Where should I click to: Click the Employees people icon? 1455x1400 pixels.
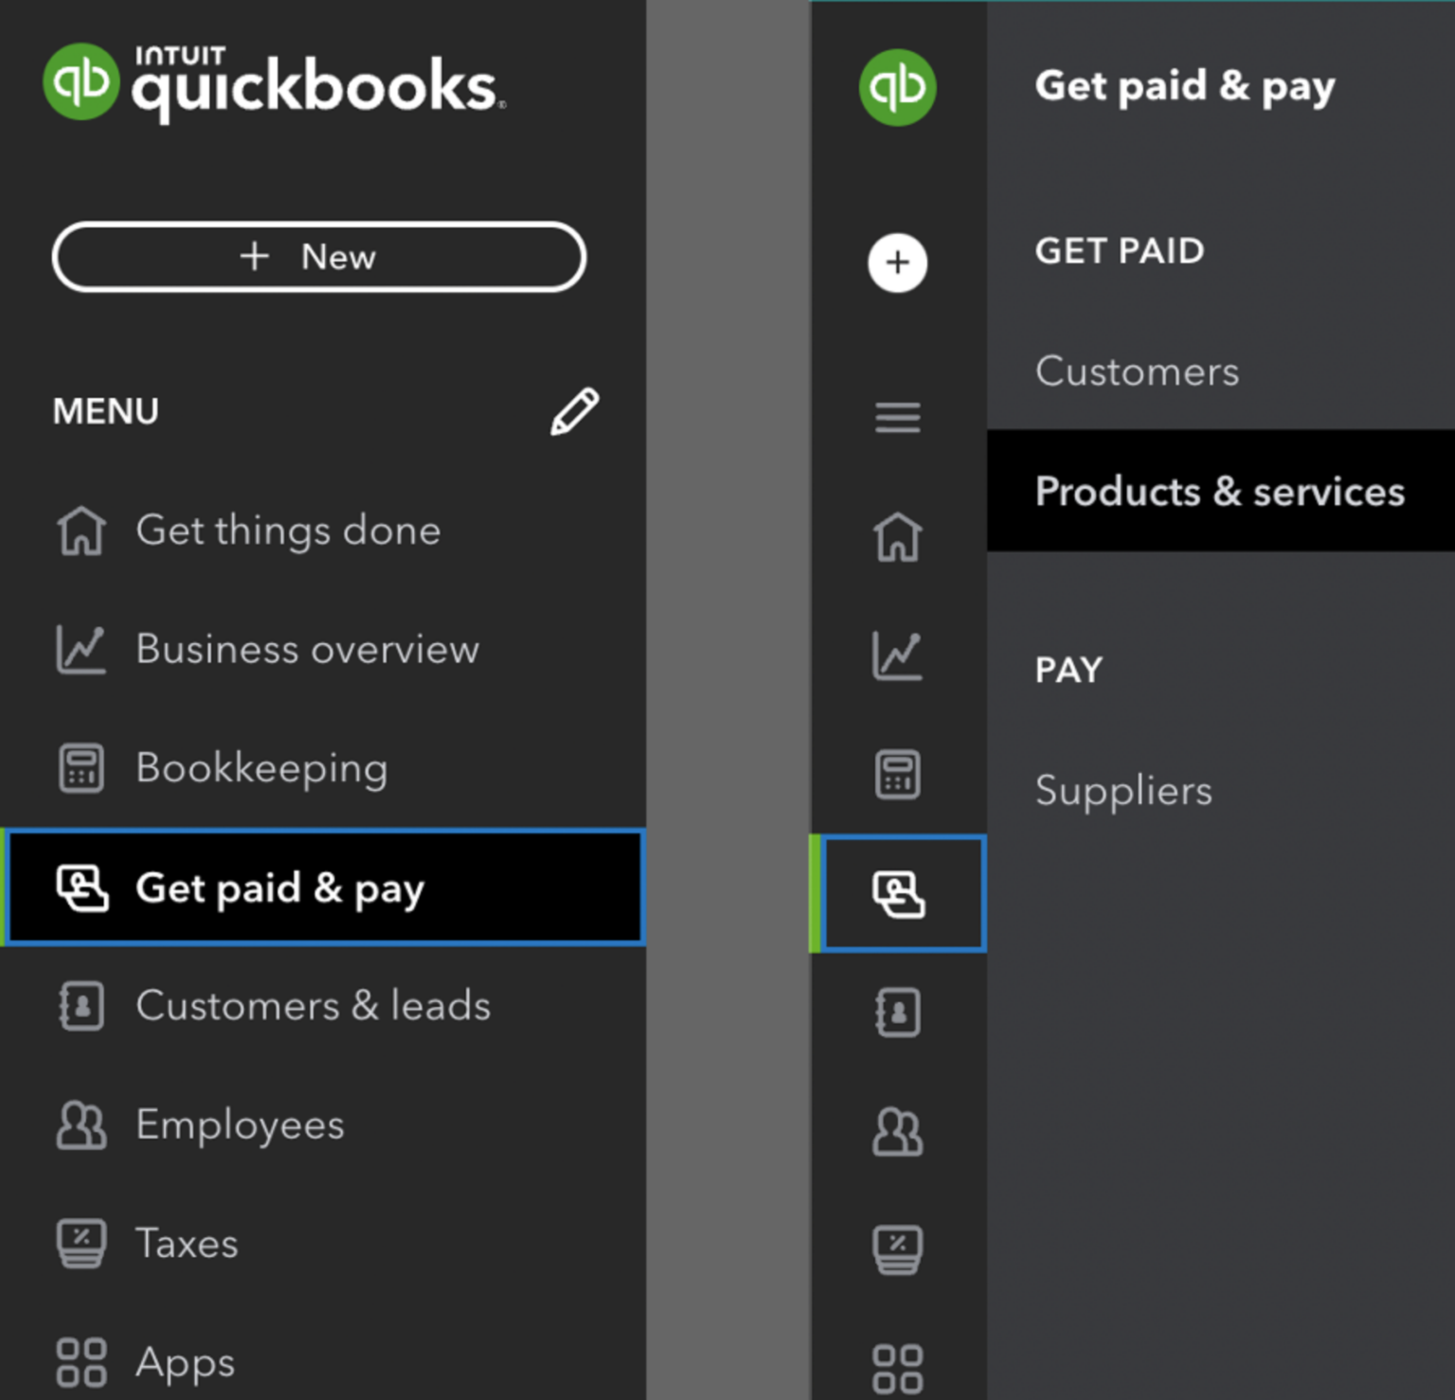897,1131
